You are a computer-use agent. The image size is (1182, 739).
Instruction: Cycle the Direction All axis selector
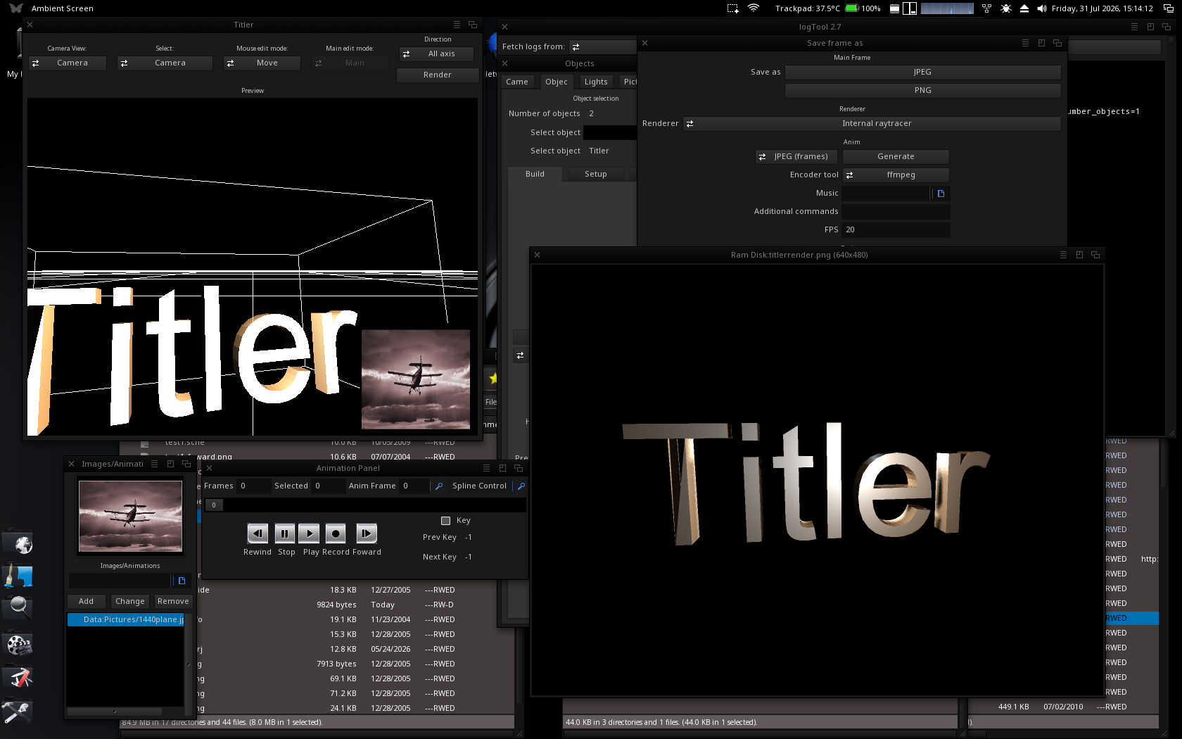click(436, 54)
